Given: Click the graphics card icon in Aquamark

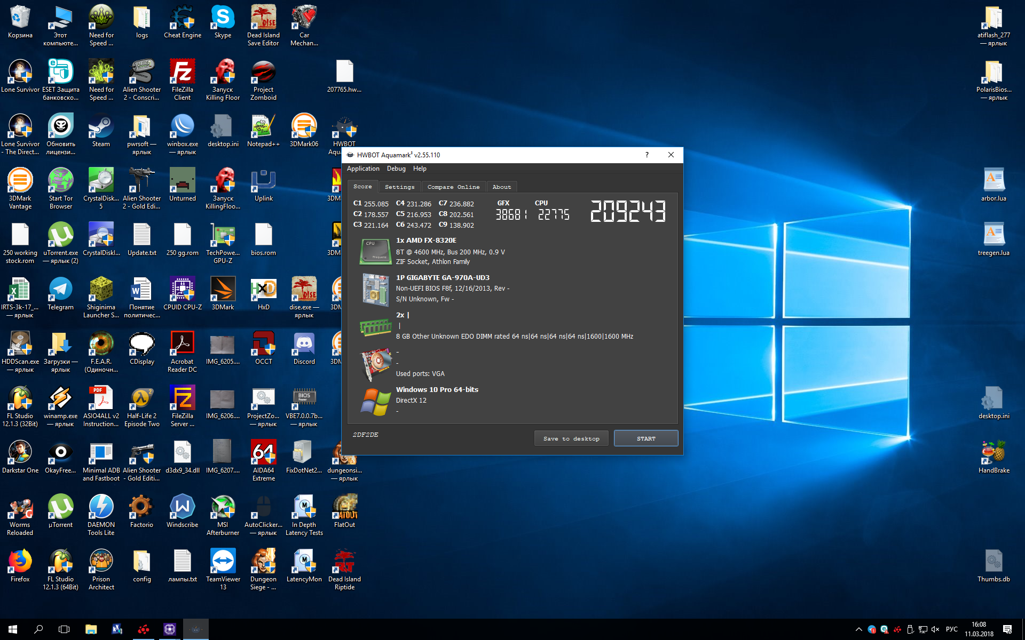Looking at the screenshot, I should [376, 364].
